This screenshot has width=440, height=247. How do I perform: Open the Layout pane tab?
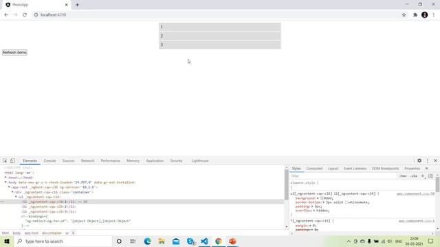(x=333, y=169)
